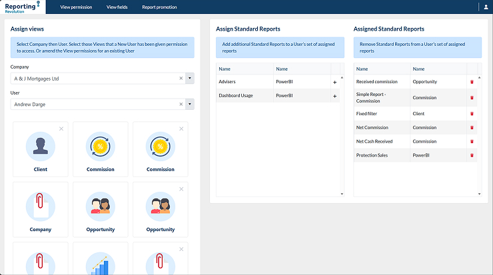The width and height of the screenshot is (493, 275).
Task: Remove the Net Cash Received report
Action: coord(472,141)
